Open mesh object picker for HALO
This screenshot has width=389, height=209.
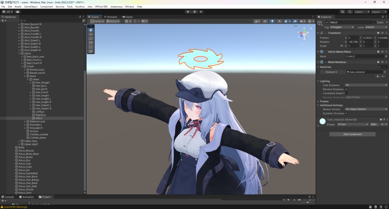click(386, 56)
